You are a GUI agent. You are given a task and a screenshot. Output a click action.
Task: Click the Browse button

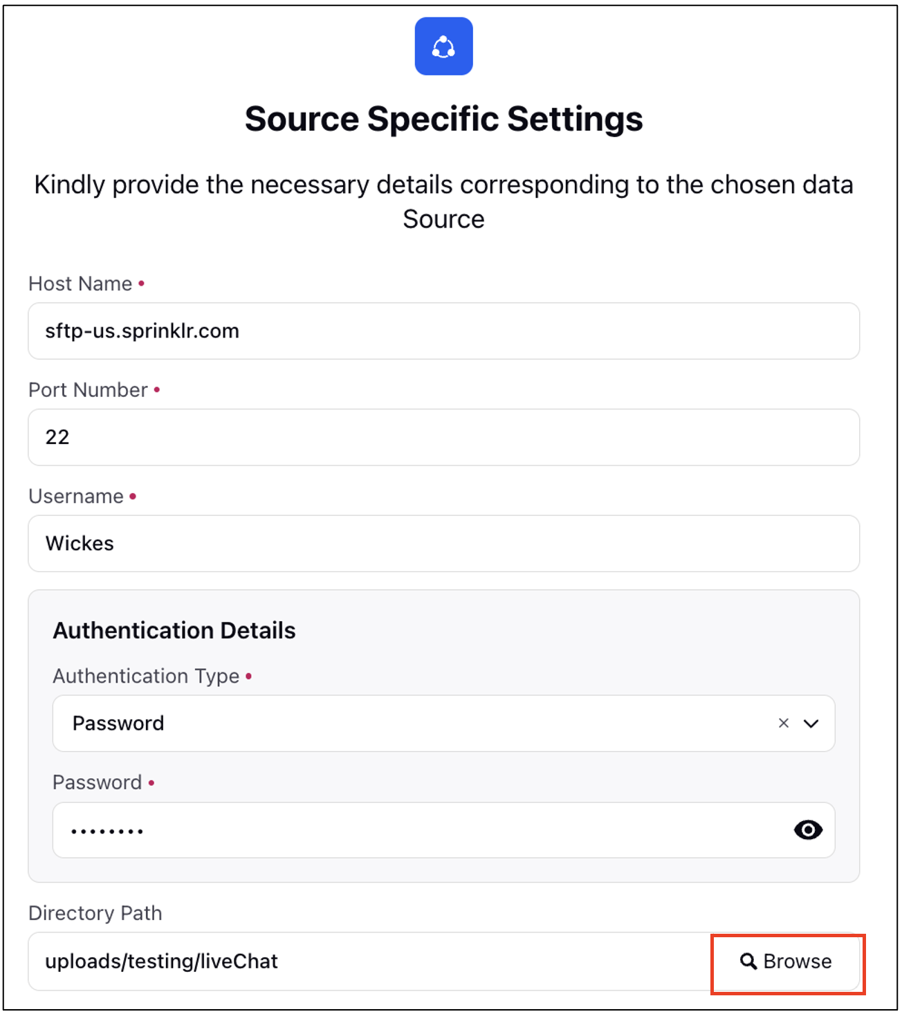pyautogui.click(x=787, y=961)
